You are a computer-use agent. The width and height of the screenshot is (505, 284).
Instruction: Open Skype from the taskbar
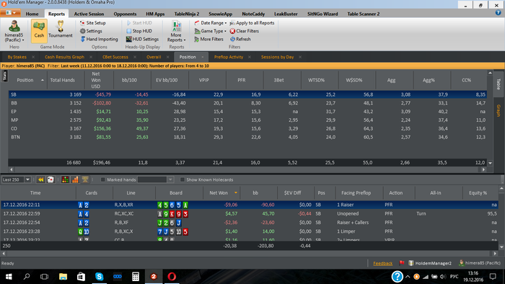(x=100, y=276)
